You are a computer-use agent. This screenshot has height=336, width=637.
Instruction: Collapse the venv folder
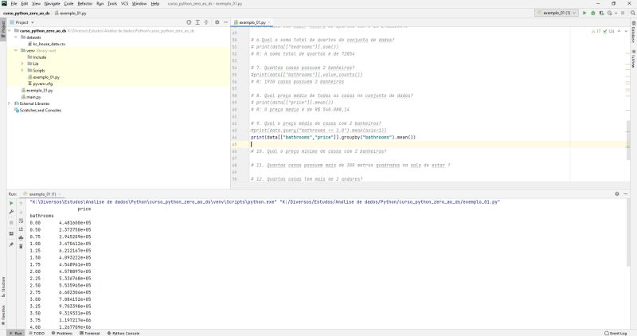(x=16, y=51)
